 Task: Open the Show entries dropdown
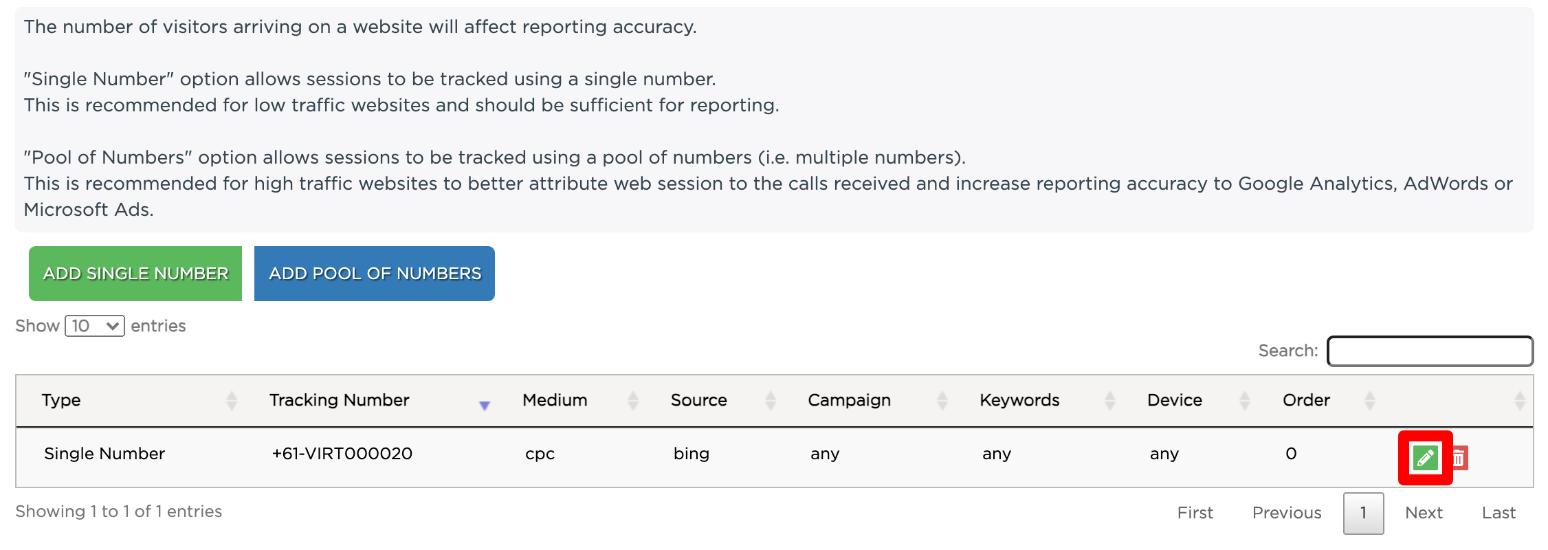95,326
